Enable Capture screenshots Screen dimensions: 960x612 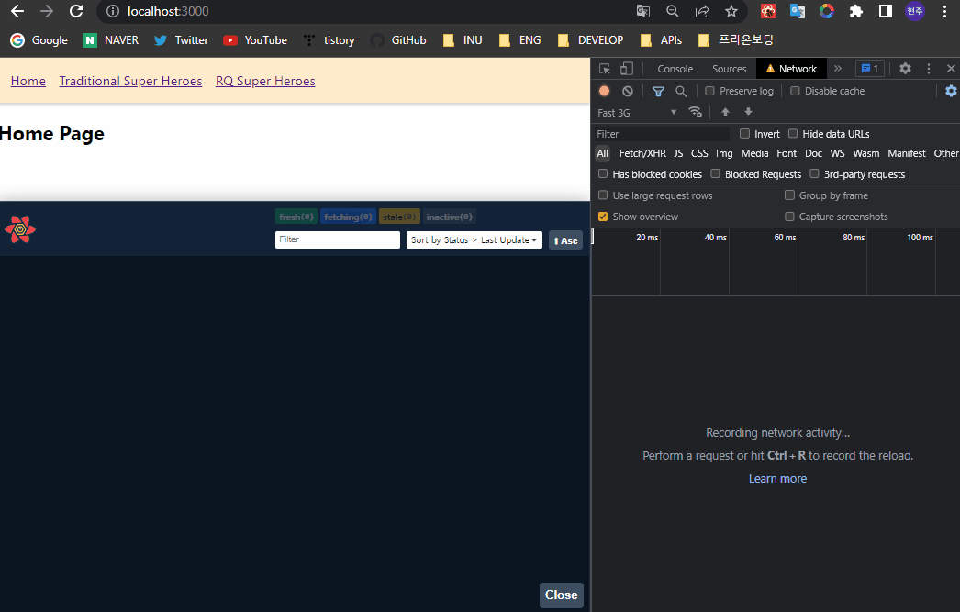click(x=790, y=216)
